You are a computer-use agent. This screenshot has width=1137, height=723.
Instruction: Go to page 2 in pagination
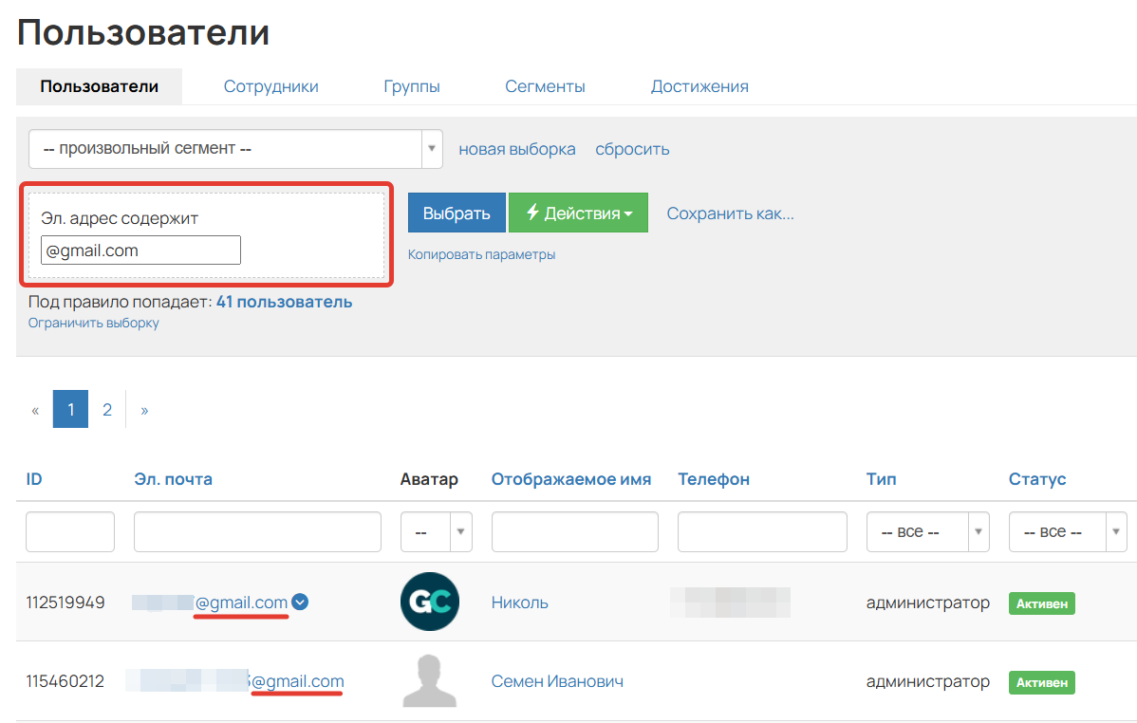(106, 409)
